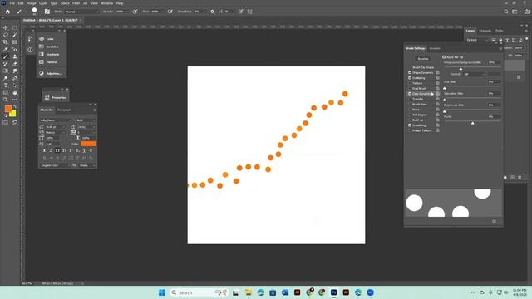This screenshot has height=299, width=532.
Task: Toggle Smoothing checkbox in Brush Settings
Action: tap(410, 125)
